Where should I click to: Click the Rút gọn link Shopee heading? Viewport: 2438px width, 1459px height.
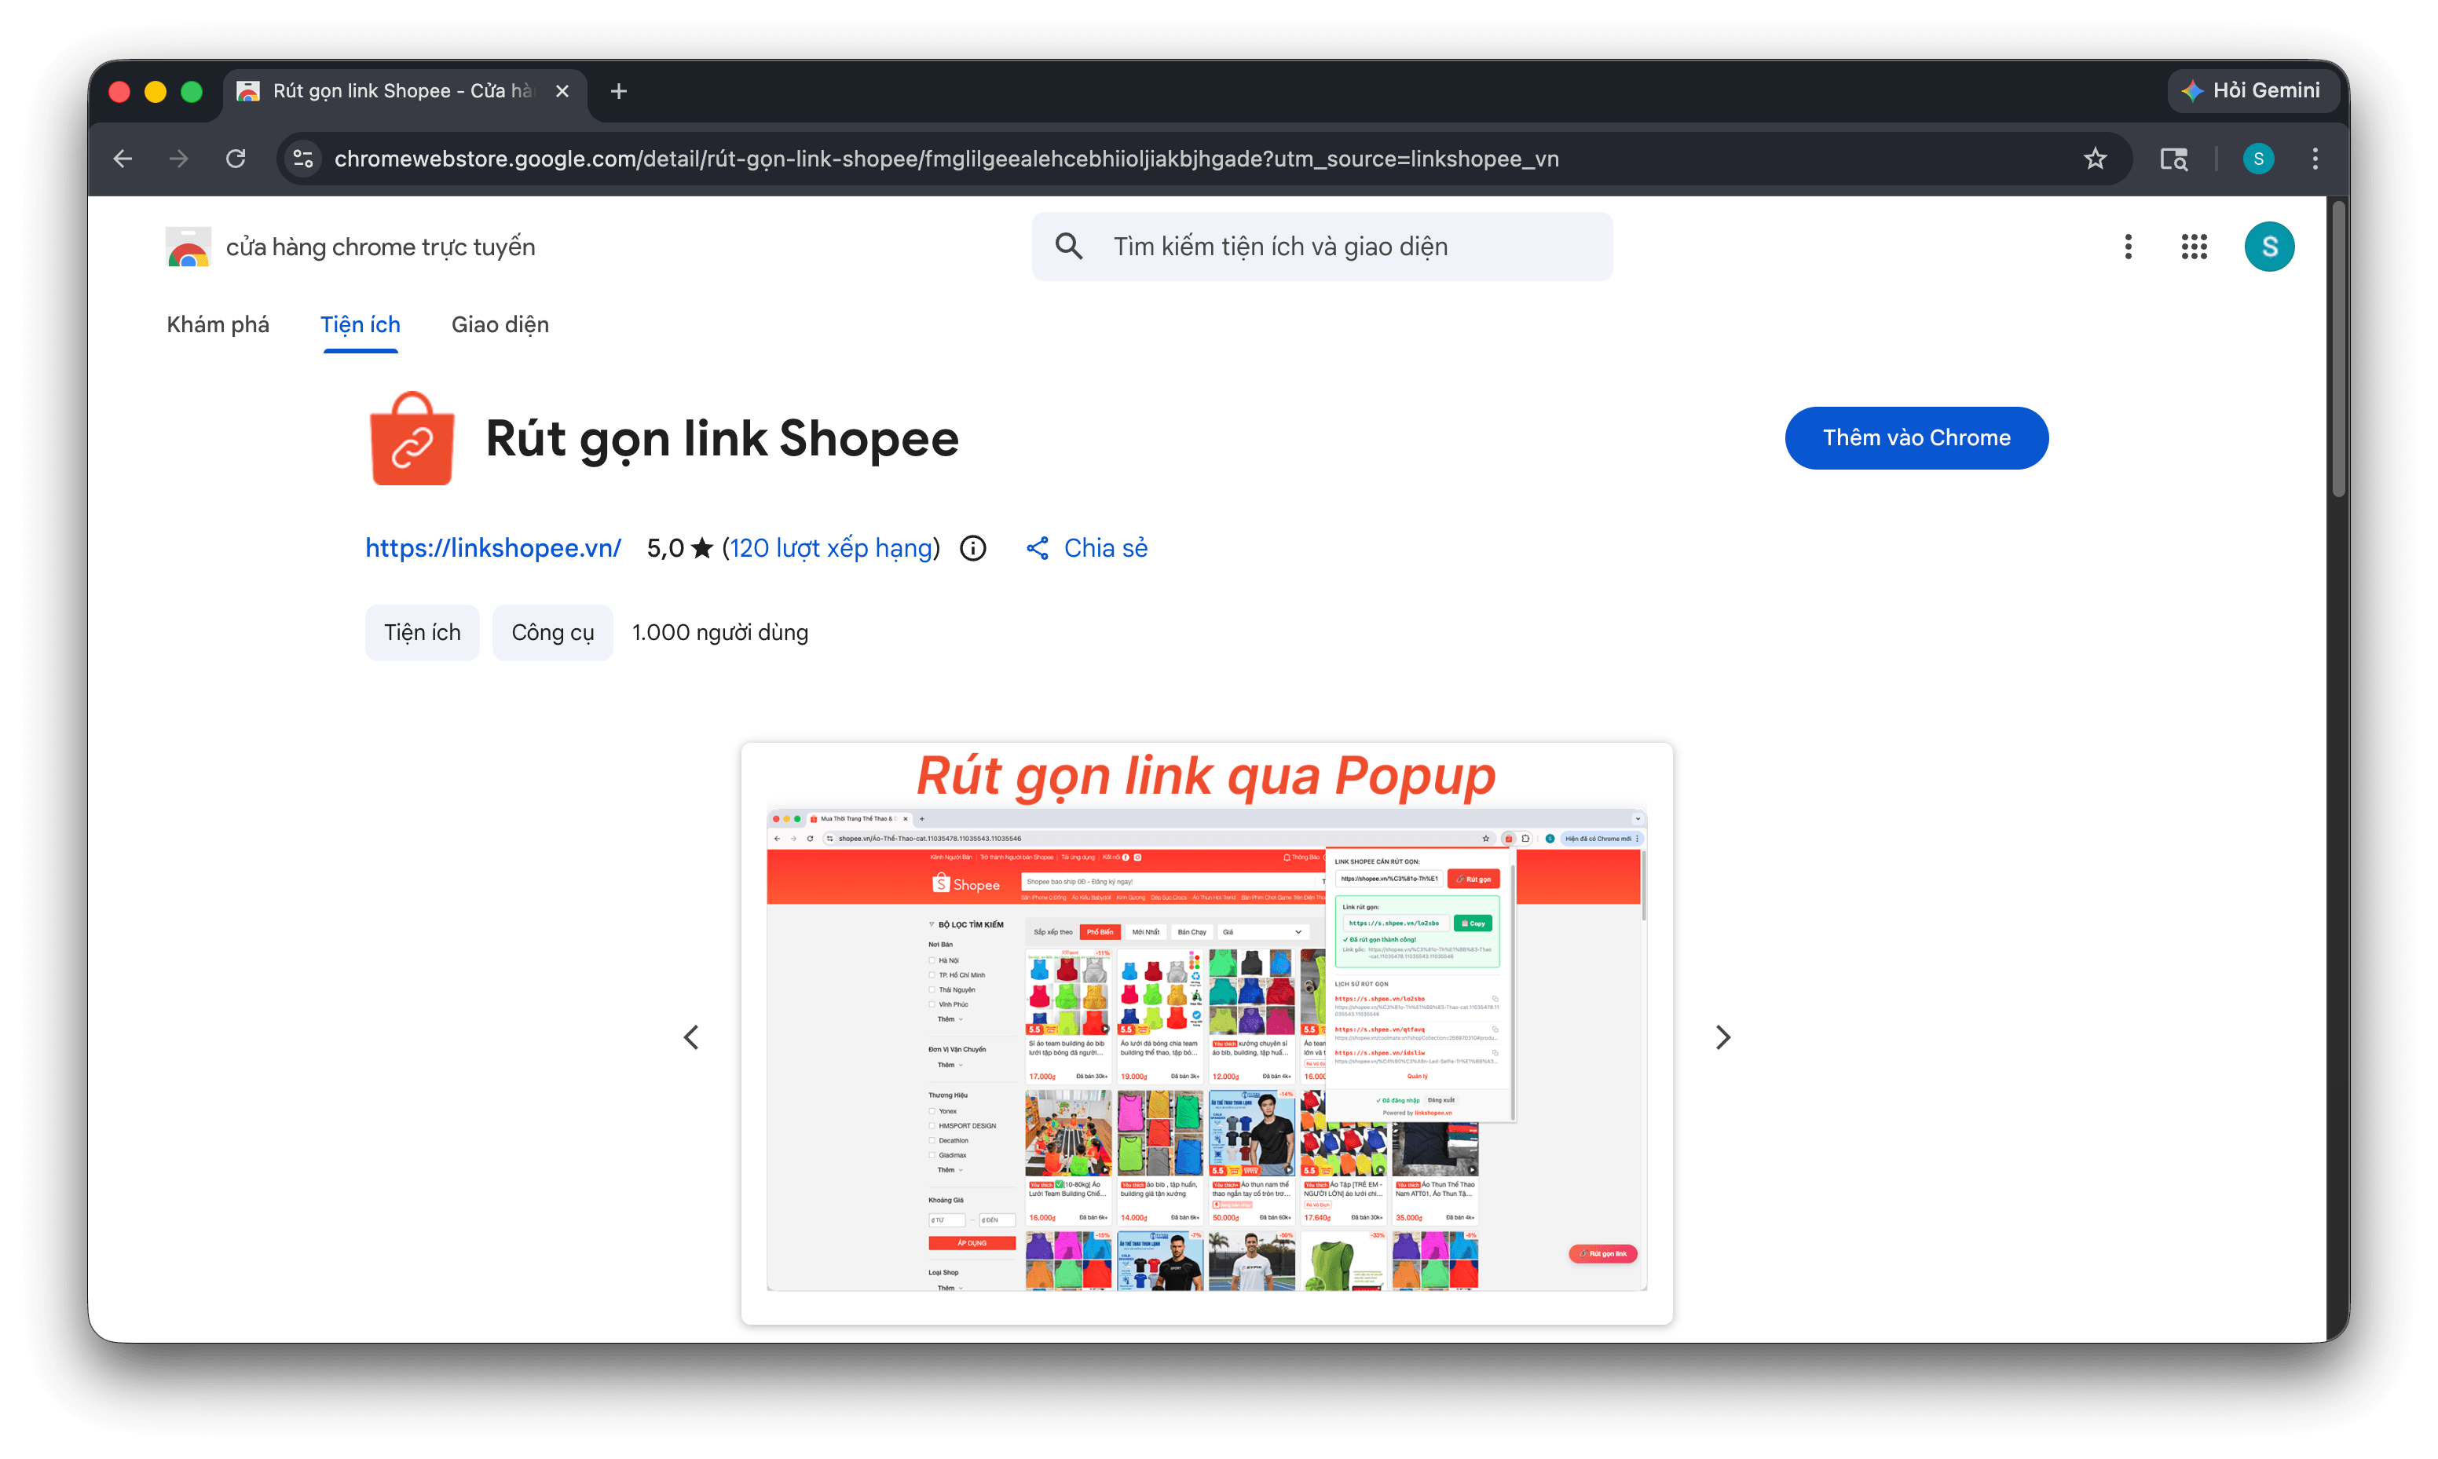click(722, 438)
